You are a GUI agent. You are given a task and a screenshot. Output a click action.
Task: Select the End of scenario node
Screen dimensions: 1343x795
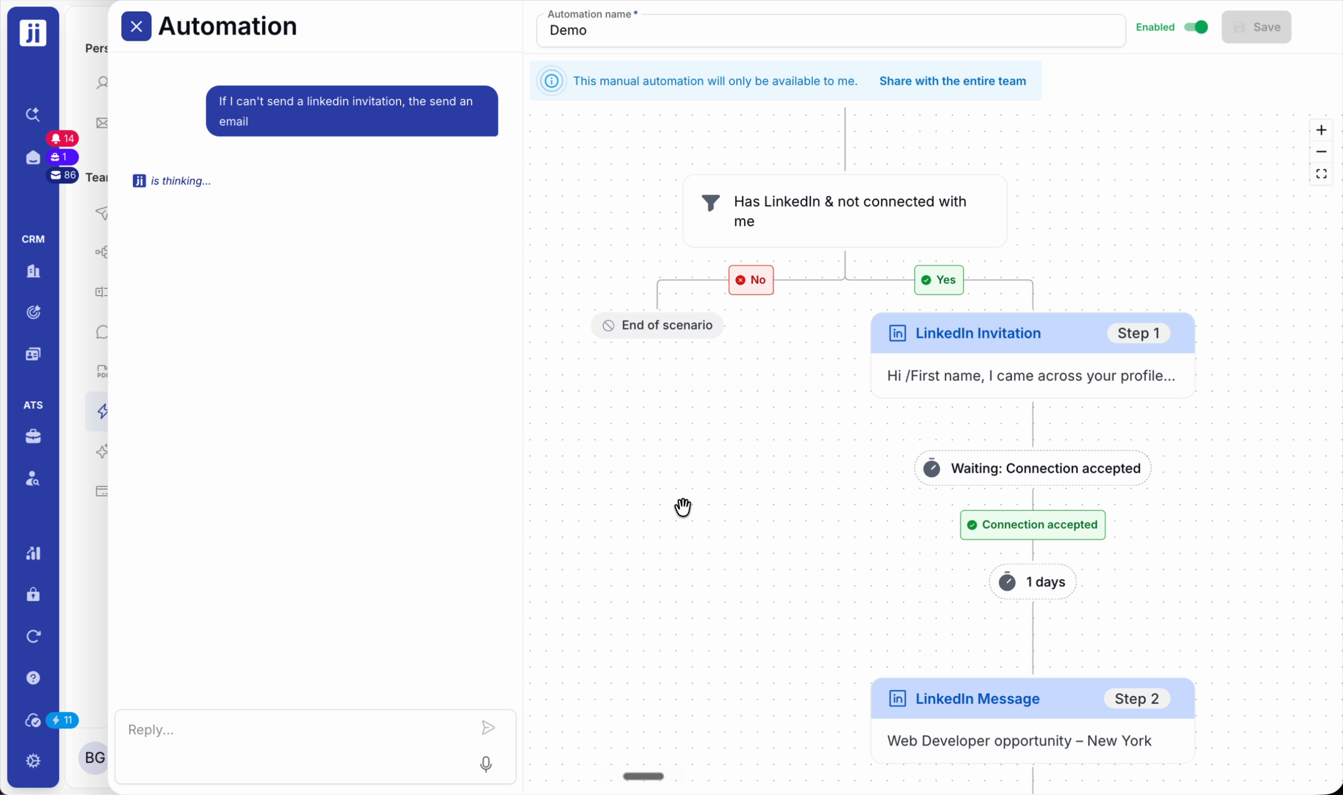(657, 325)
